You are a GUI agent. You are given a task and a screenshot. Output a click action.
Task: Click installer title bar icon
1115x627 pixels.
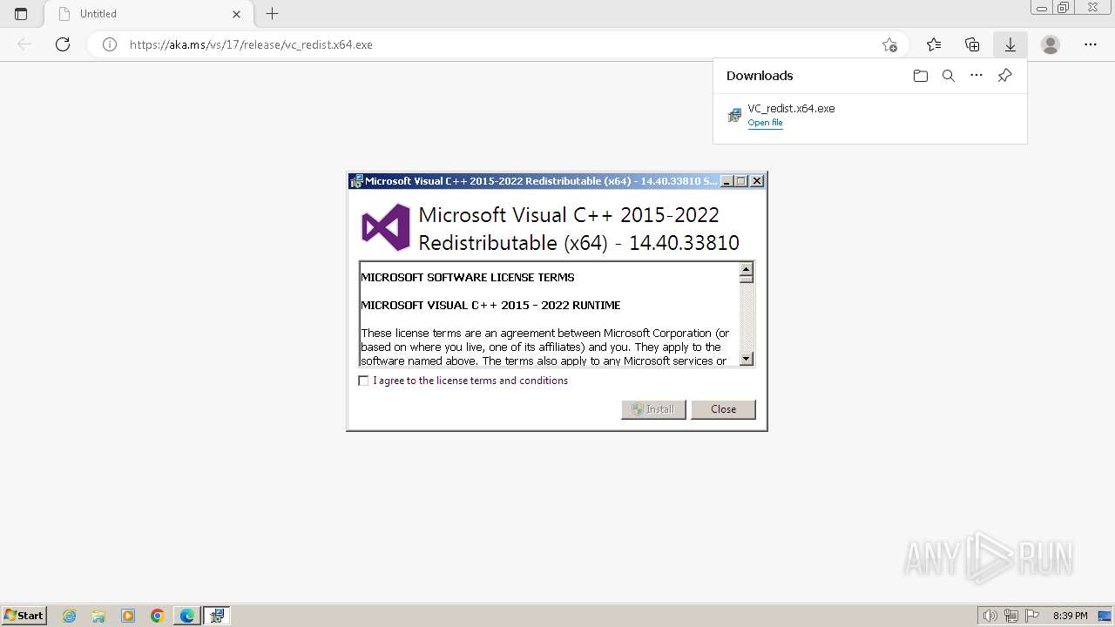[356, 181]
